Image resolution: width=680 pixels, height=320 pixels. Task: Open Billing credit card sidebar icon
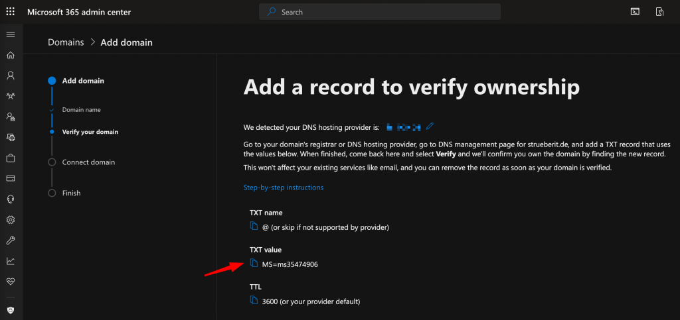coord(11,178)
